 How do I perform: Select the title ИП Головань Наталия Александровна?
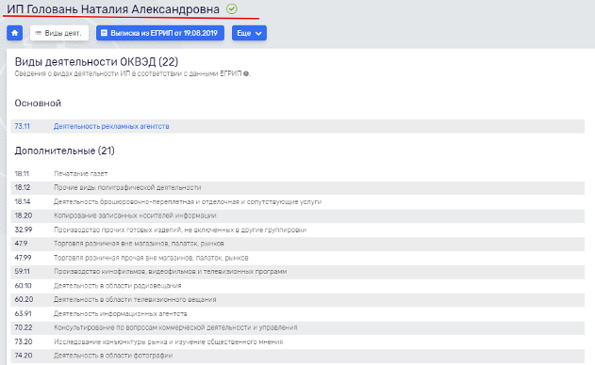[113, 9]
